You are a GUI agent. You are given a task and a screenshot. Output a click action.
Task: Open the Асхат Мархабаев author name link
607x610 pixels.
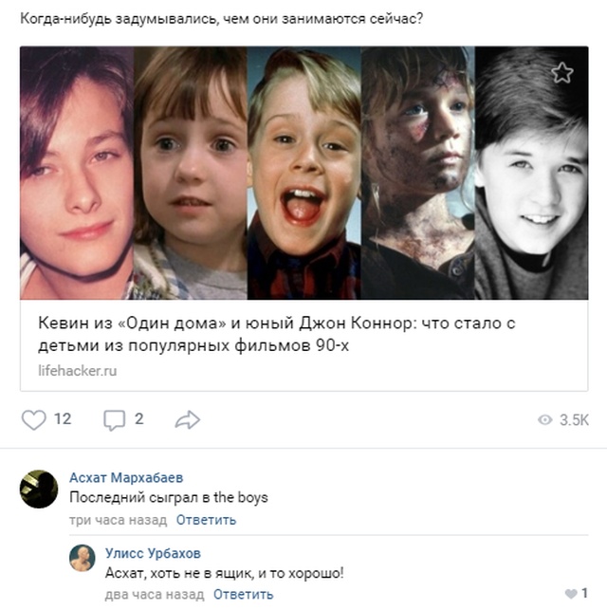(x=129, y=477)
